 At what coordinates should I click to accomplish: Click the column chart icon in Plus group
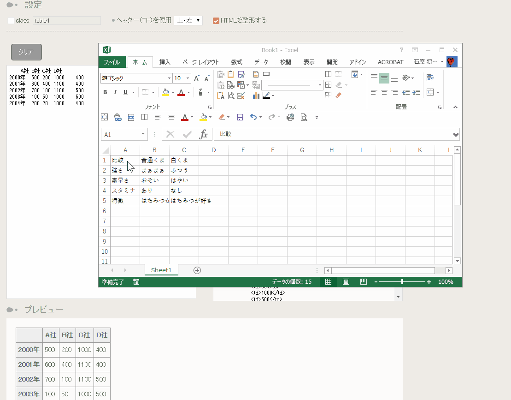click(x=256, y=95)
